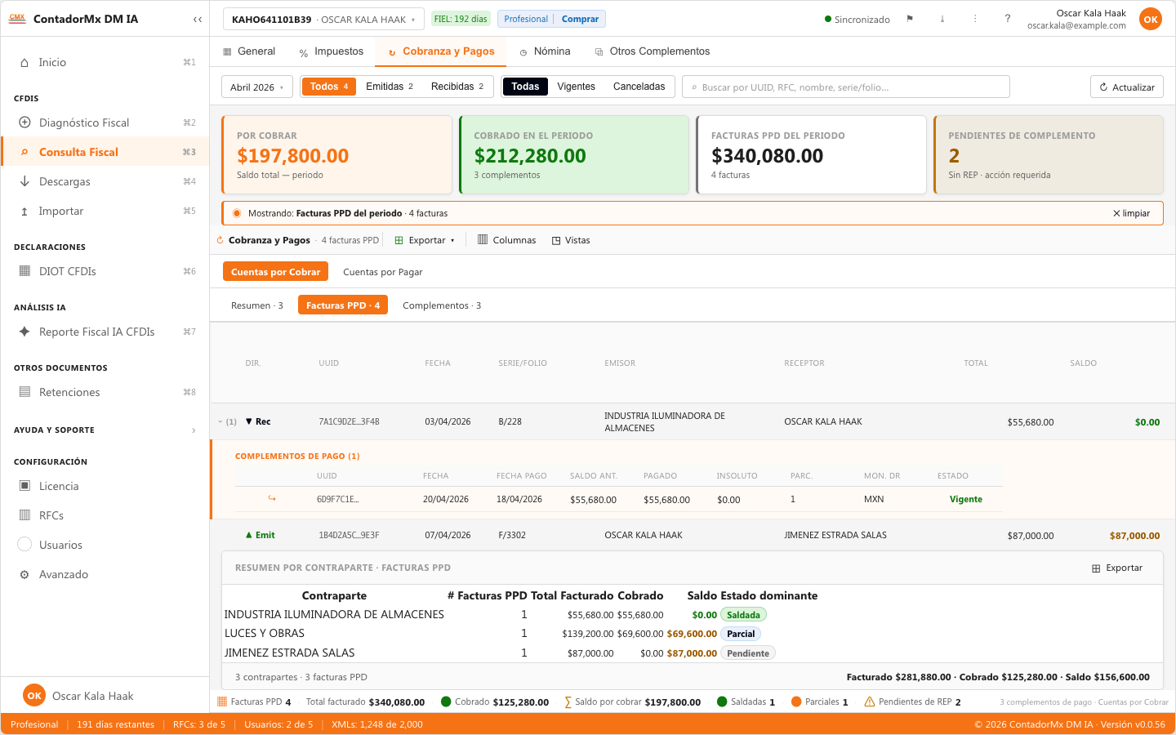
Task: Show only Emitidas invoices
Action: click(x=390, y=87)
